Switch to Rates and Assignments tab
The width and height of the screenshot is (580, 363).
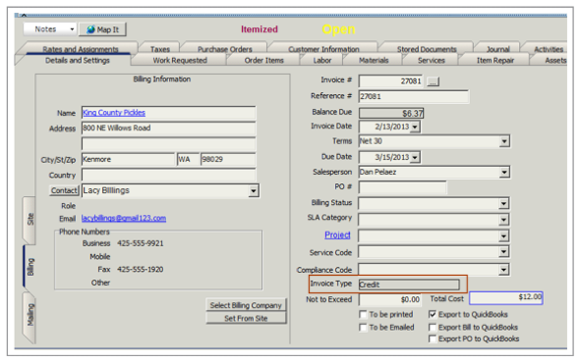point(80,49)
